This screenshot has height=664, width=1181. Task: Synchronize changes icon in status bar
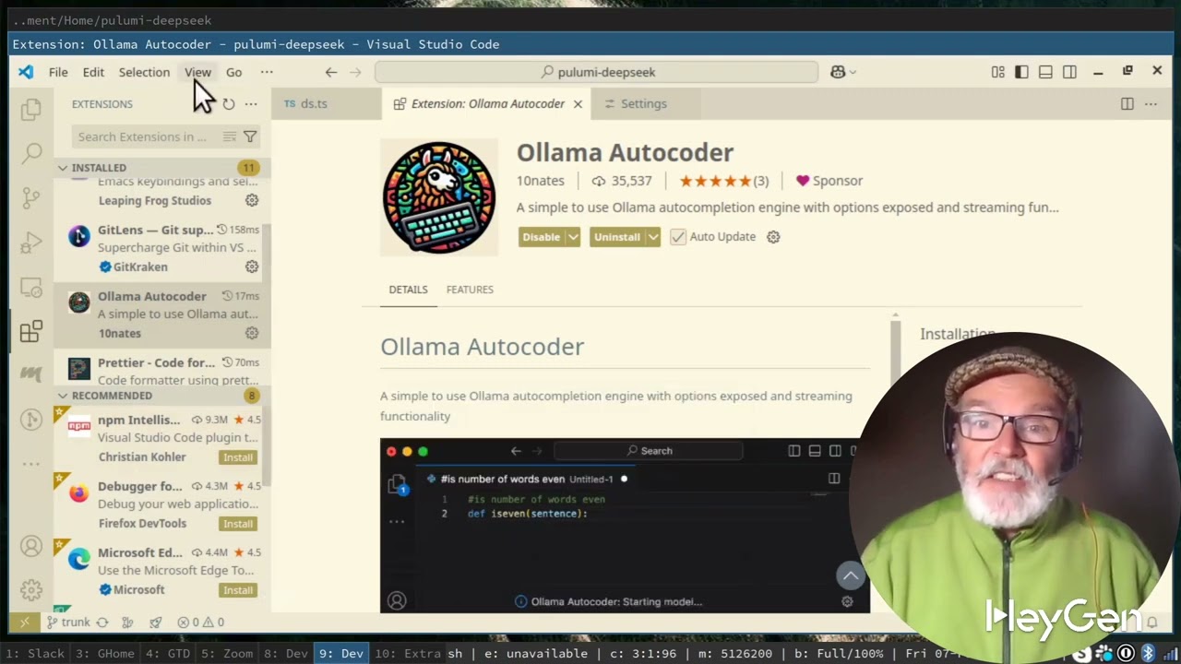(102, 622)
